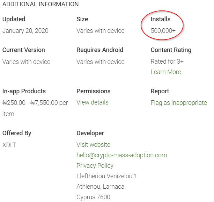Click the Developer heading
Screen dimensions: 214x202
[90, 133]
